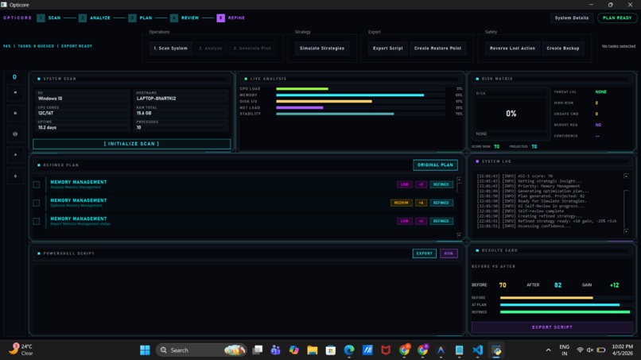Click the taskbar Search box

click(x=201, y=350)
